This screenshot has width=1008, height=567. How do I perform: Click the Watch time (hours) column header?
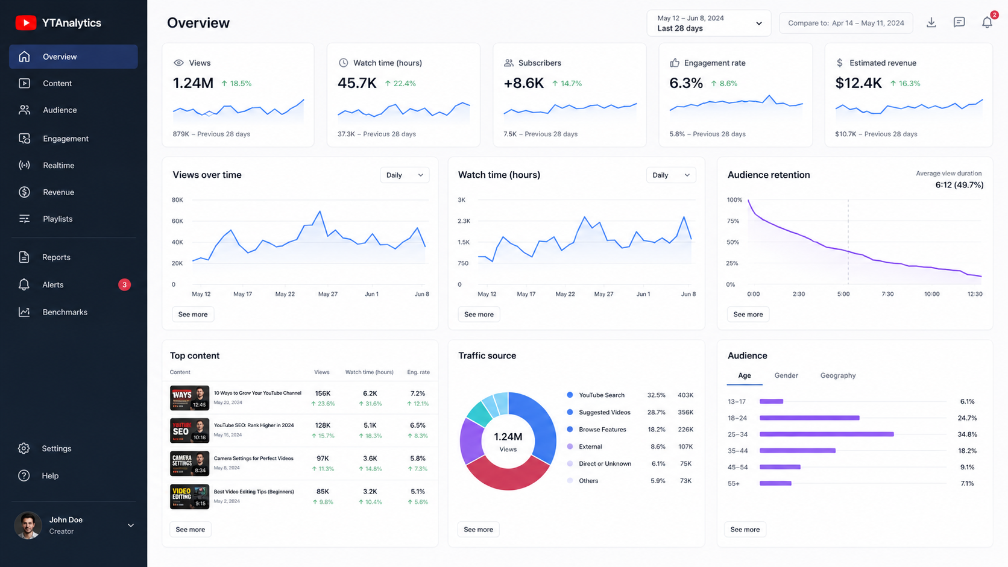[369, 372]
